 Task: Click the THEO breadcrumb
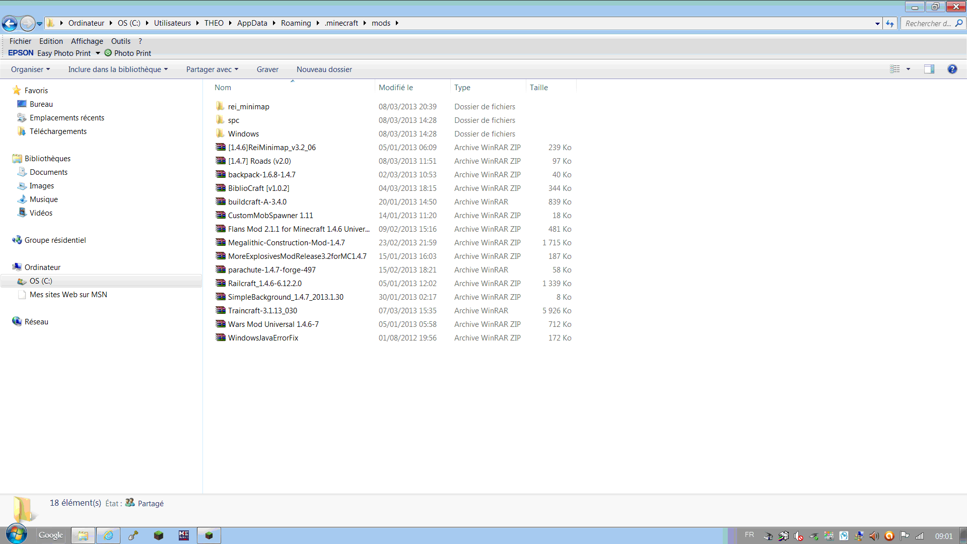pyautogui.click(x=214, y=23)
